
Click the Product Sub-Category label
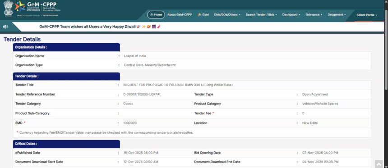click(x=32, y=114)
